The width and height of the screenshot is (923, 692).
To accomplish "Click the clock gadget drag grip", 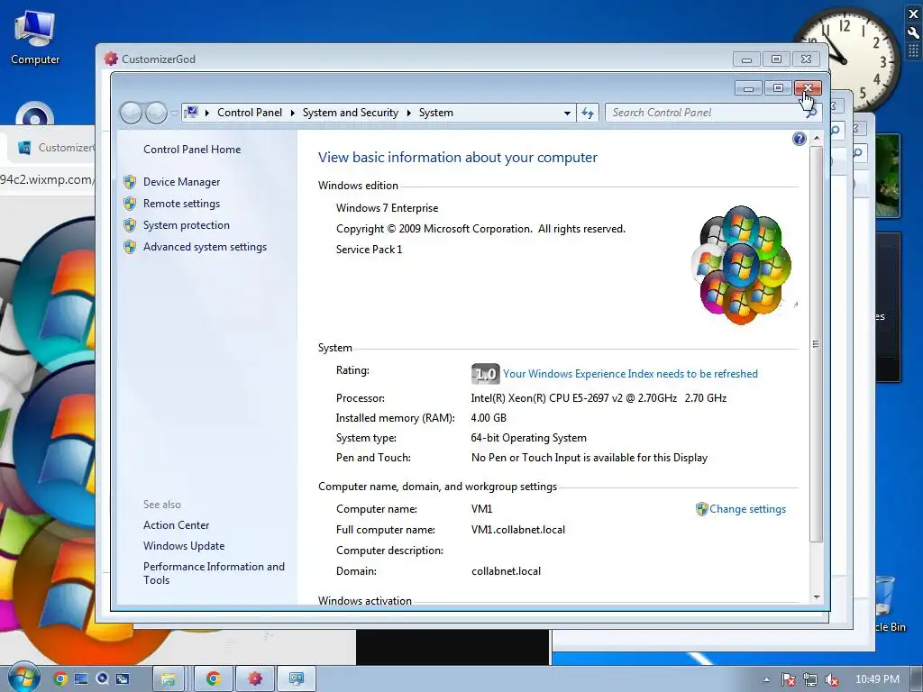I will pyautogui.click(x=914, y=50).
